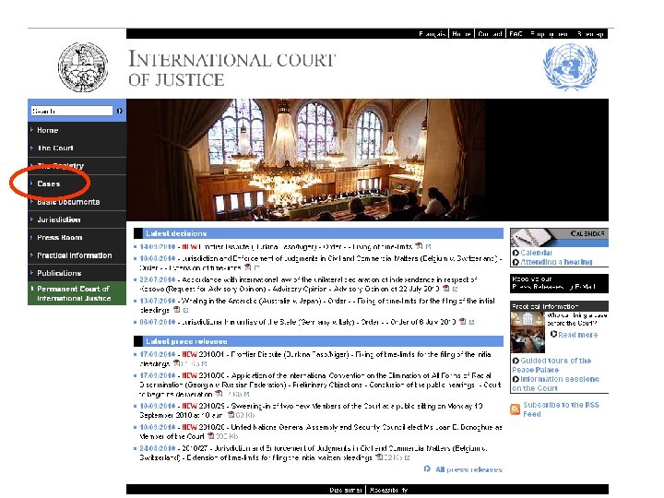Click the Calendar notebook banner image
Viewport: 664px width, 498px height.
click(x=559, y=238)
